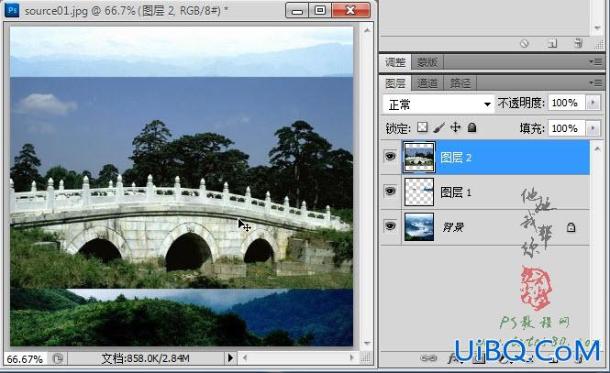The width and height of the screenshot is (610, 373).
Task: Enable lock all padlock icon
Action: coord(471,127)
